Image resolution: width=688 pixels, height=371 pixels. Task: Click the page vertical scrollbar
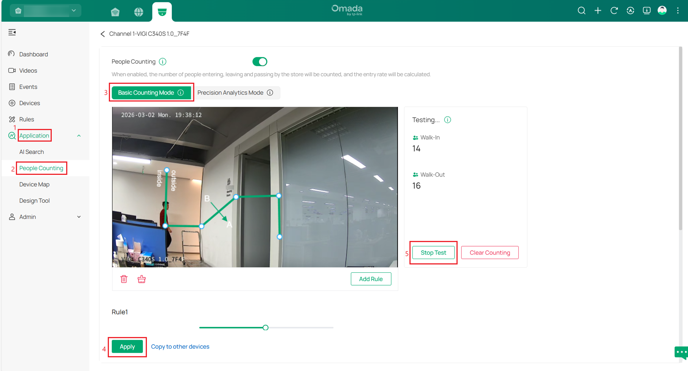pos(680,139)
